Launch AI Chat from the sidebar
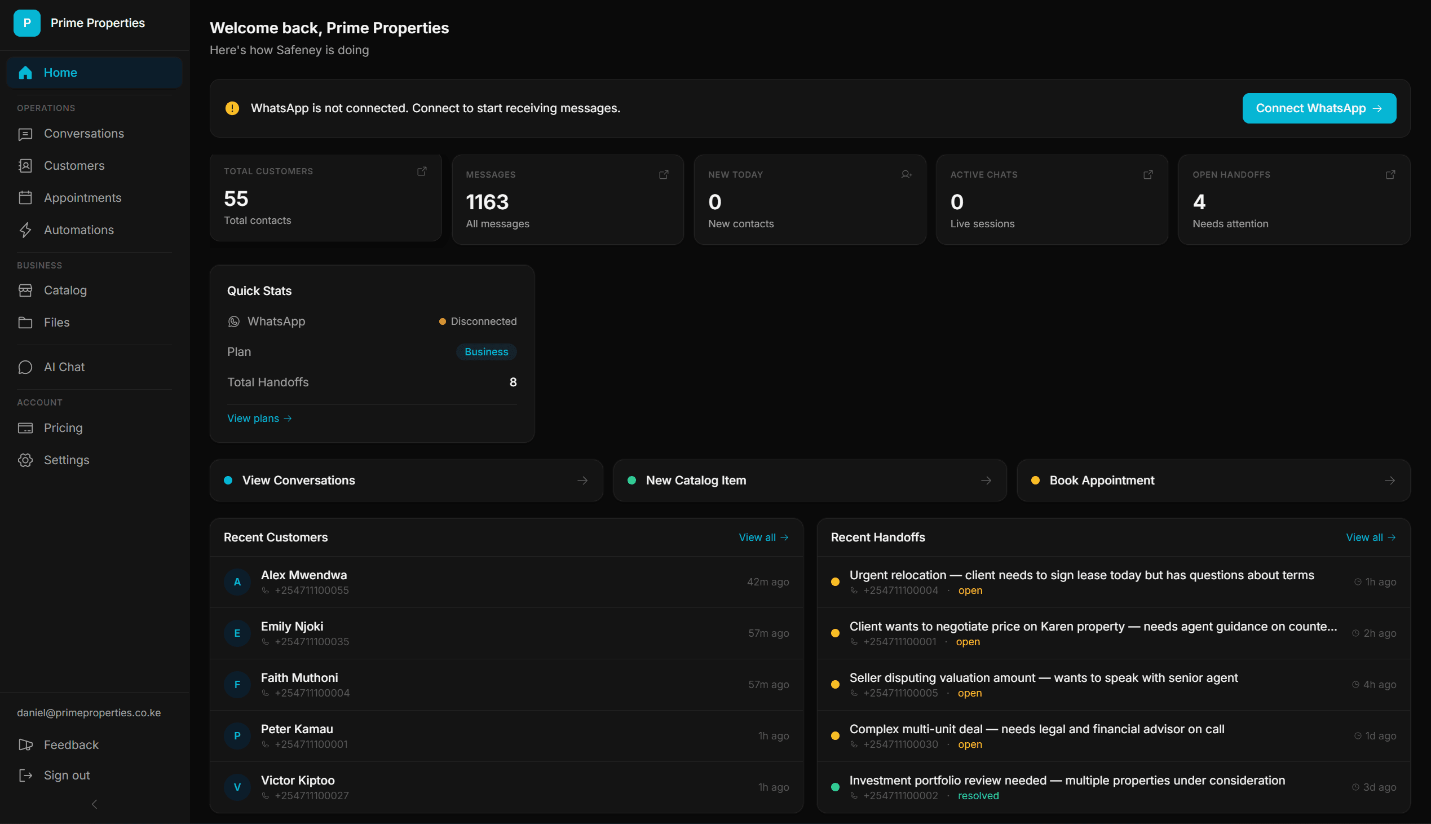 click(x=63, y=366)
